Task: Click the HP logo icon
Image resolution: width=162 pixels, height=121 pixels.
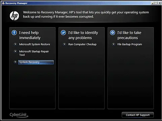Action: pos(14,16)
